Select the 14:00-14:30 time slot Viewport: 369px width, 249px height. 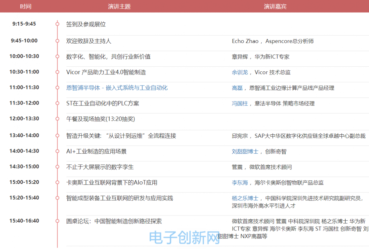(24, 151)
